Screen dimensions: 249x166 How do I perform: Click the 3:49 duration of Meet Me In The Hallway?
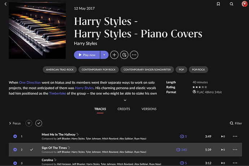click(208, 136)
